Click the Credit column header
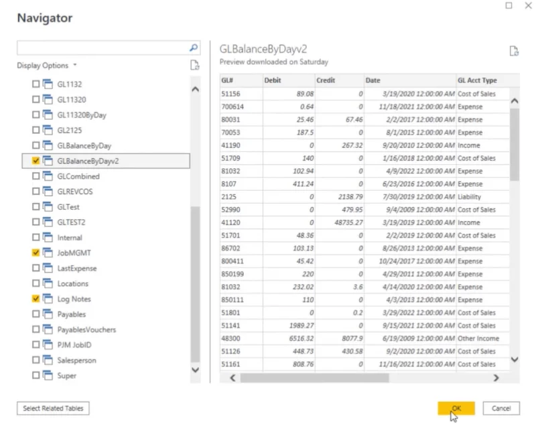536x424 pixels. pyautogui.click(x=340, y=80)
